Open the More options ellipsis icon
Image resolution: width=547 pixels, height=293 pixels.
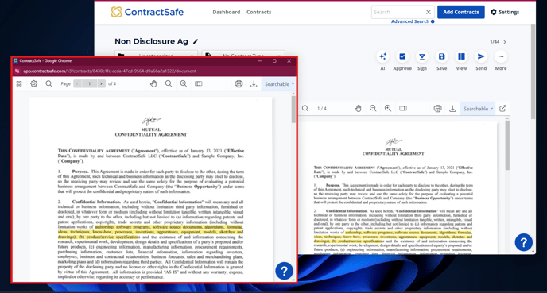coord(501,56)
